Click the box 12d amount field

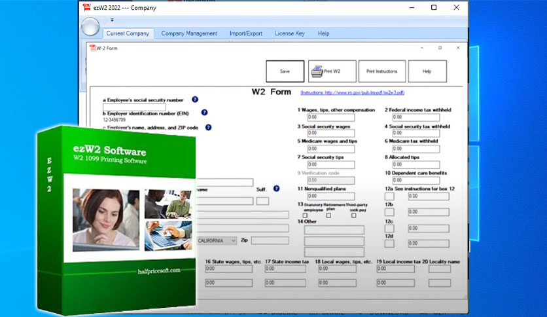point(429,244)
